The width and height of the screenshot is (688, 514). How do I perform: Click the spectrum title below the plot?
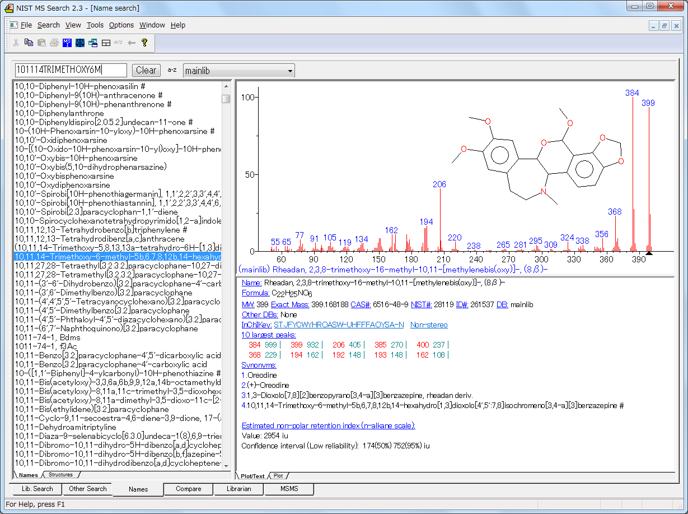pos(392,269)
